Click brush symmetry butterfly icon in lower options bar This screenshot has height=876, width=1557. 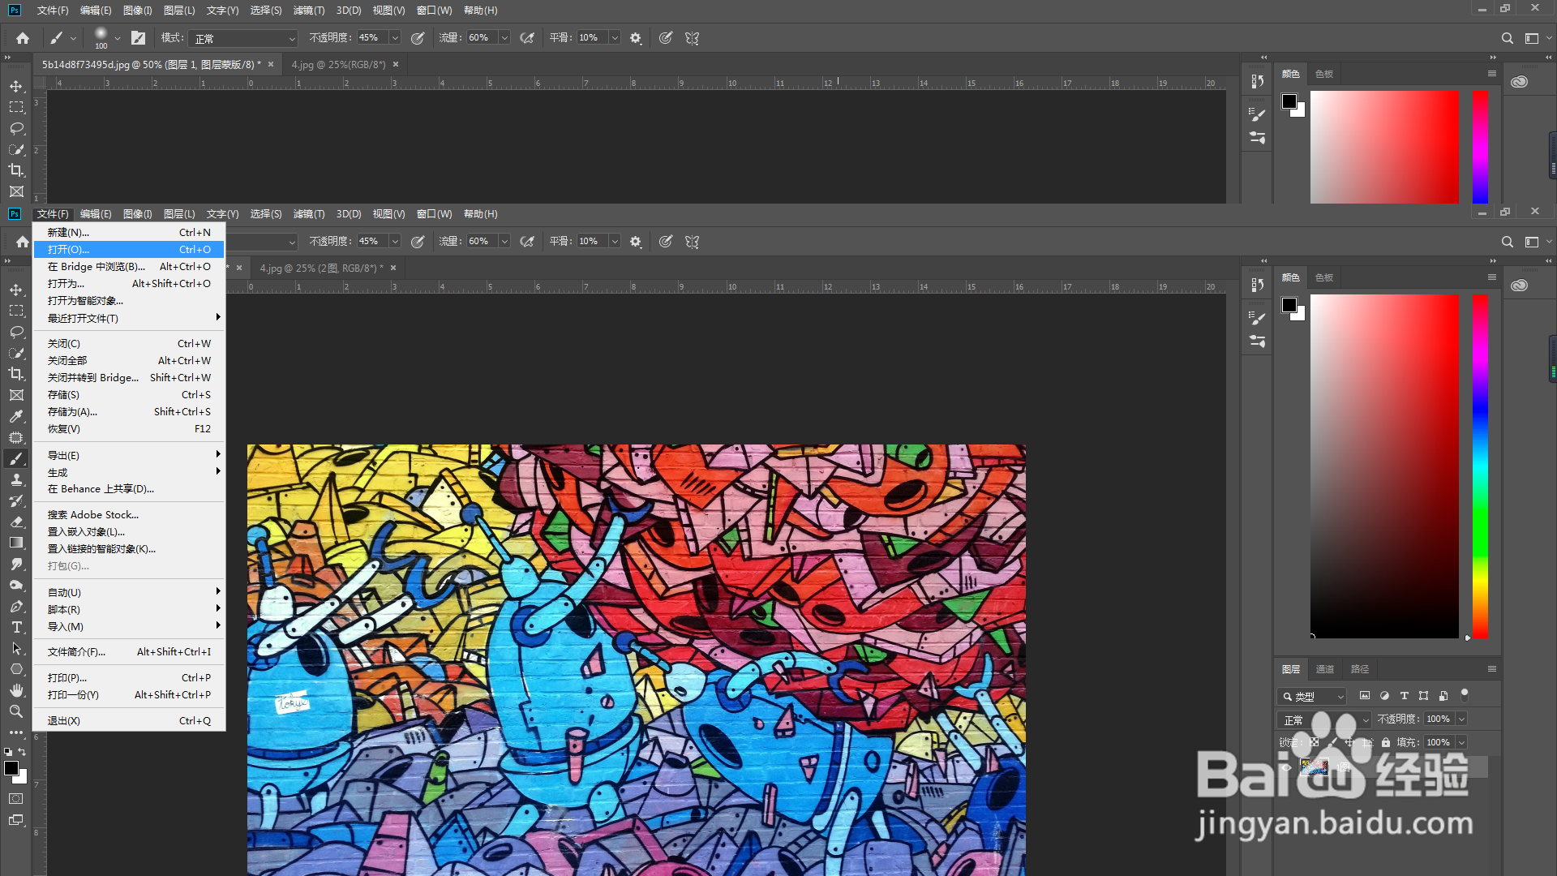692,242
